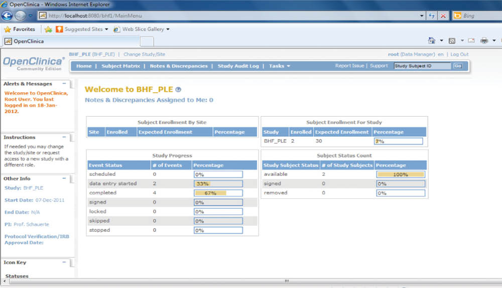Go to Notes & Discrepancies in navigation
This screenshot has height=288, width=502.
(178, 66)
